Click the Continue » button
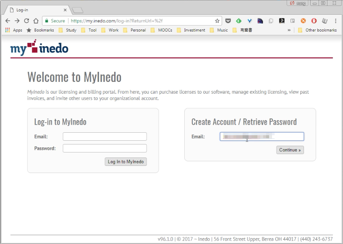343x244 pixels. click(290, 150)
